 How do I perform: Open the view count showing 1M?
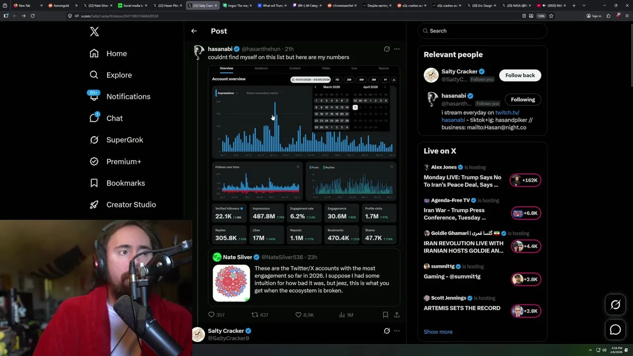click(346, 314)
